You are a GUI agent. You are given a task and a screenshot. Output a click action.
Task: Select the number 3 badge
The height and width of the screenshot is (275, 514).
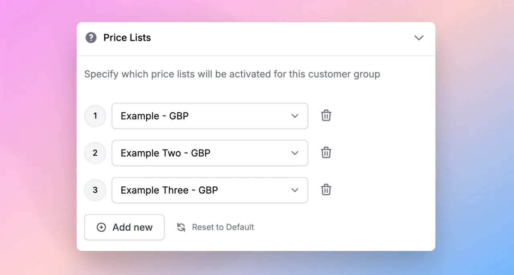coord(95,190)
